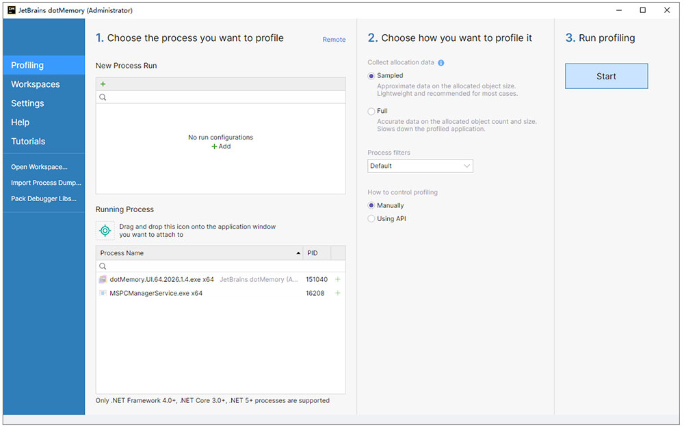684x427 pixels.
Task: Click the run configurations search field
Action: pyautogui.click(x=221, y=97)
